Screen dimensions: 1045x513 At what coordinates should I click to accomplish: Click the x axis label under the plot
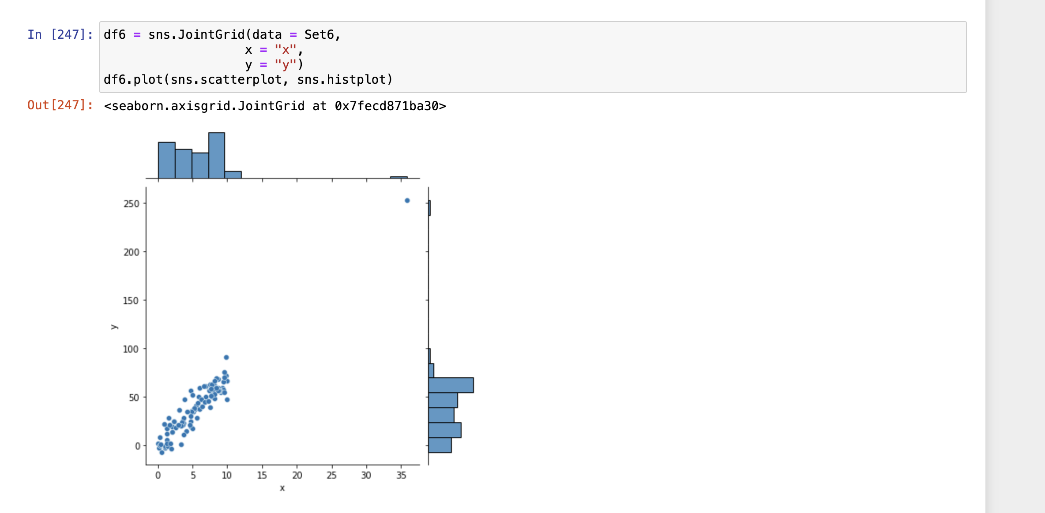(x=282, y=488)
